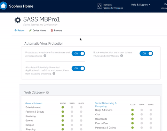Select Allow for Religion
Image resolution: width=167 pixels, height=131 pixels.
pyautogui.click(x=63, y=125)
